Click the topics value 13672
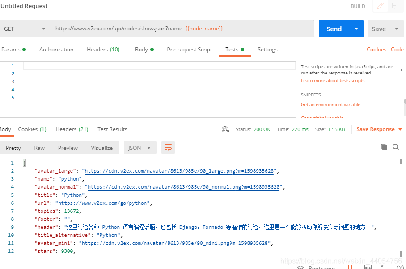 pyautogui.click(x=71, y=211)
